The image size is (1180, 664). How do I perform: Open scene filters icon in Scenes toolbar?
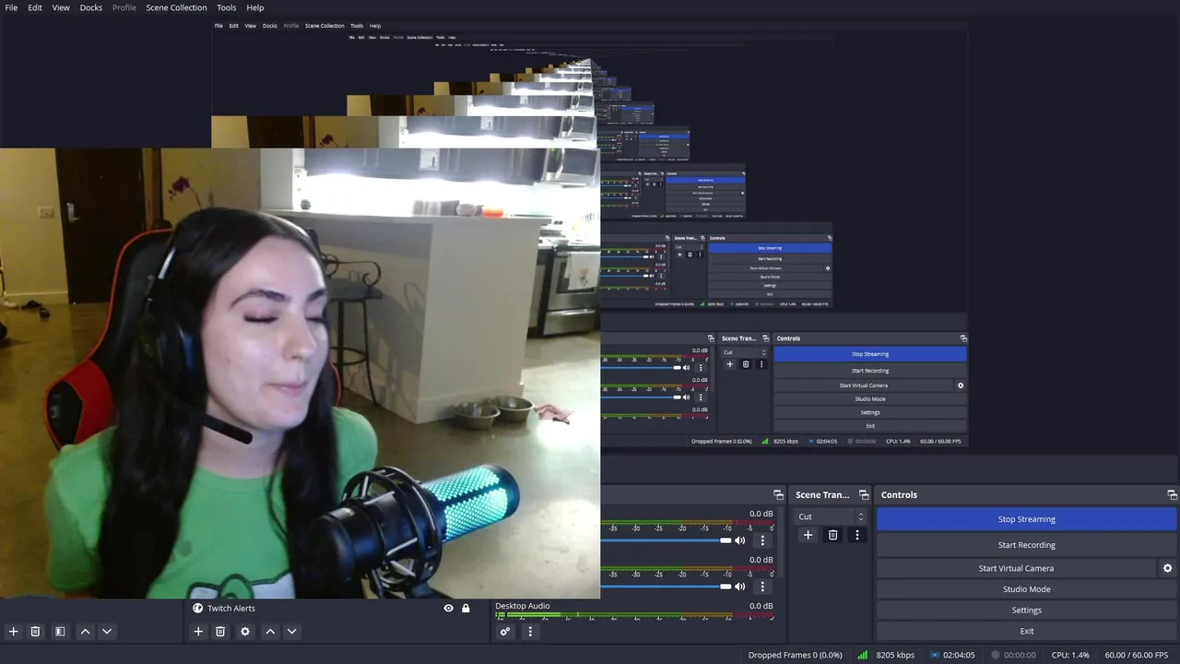point(60,632)
